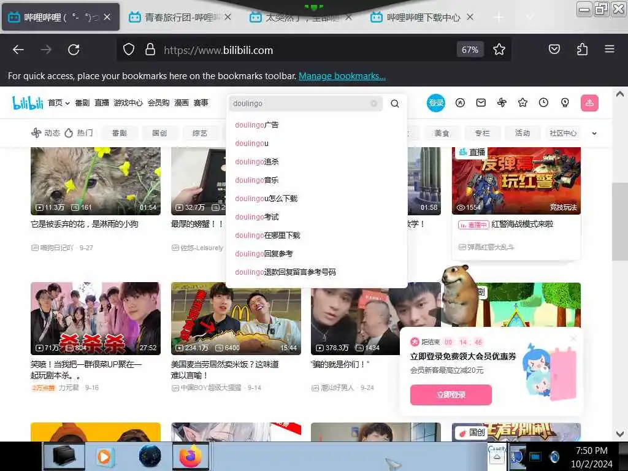Close the 青春旅行团 tab
Image resolution: width=628 pixels, height=471 pixels.
[228, 17]
